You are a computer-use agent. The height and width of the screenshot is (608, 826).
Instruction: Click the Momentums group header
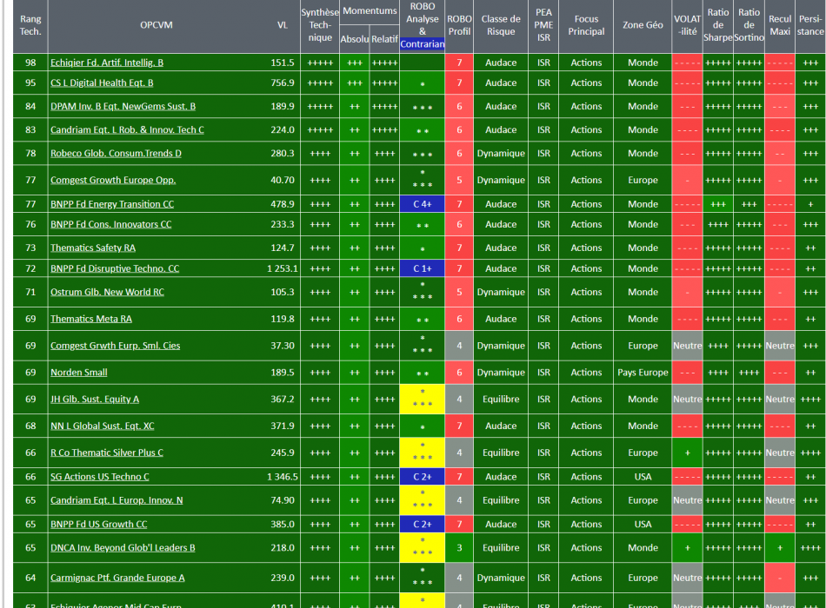point(370,11)
